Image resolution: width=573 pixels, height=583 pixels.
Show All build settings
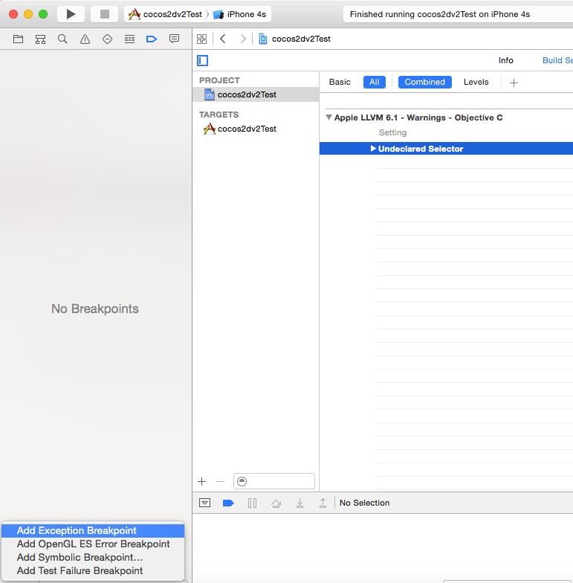(x=375, y=82)
